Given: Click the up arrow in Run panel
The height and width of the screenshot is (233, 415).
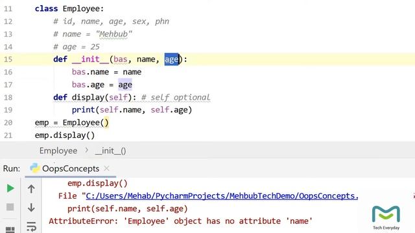Looking at the screenshot, I should click(x=31, y=189).
